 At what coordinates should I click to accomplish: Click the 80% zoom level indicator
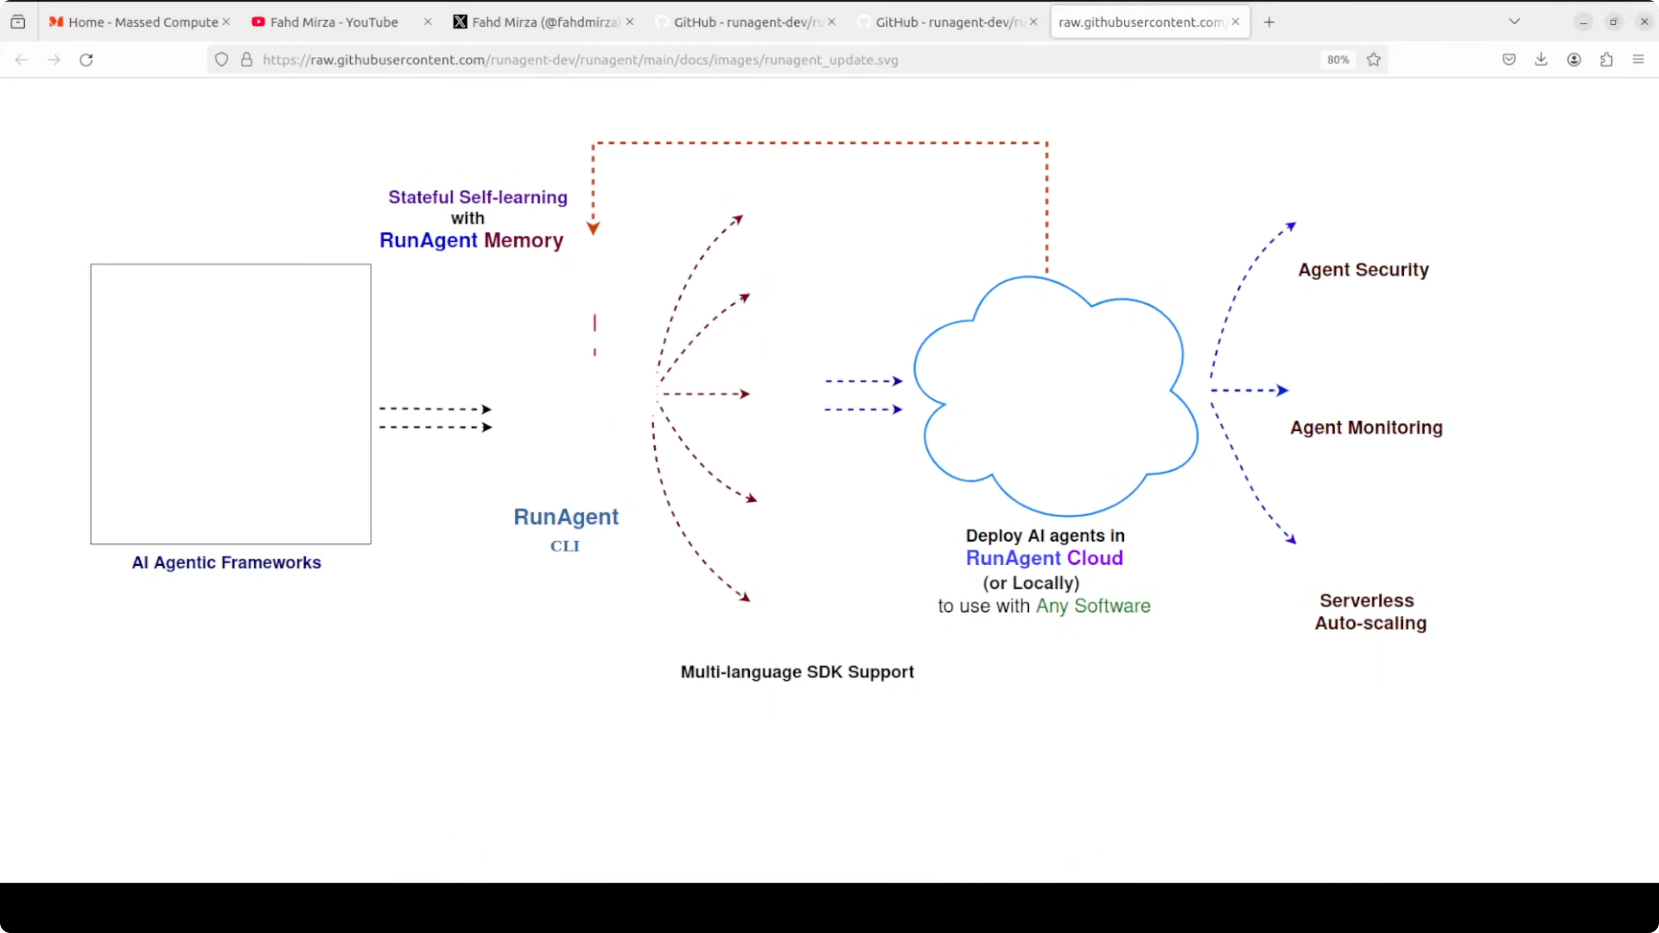(1338, 60)
